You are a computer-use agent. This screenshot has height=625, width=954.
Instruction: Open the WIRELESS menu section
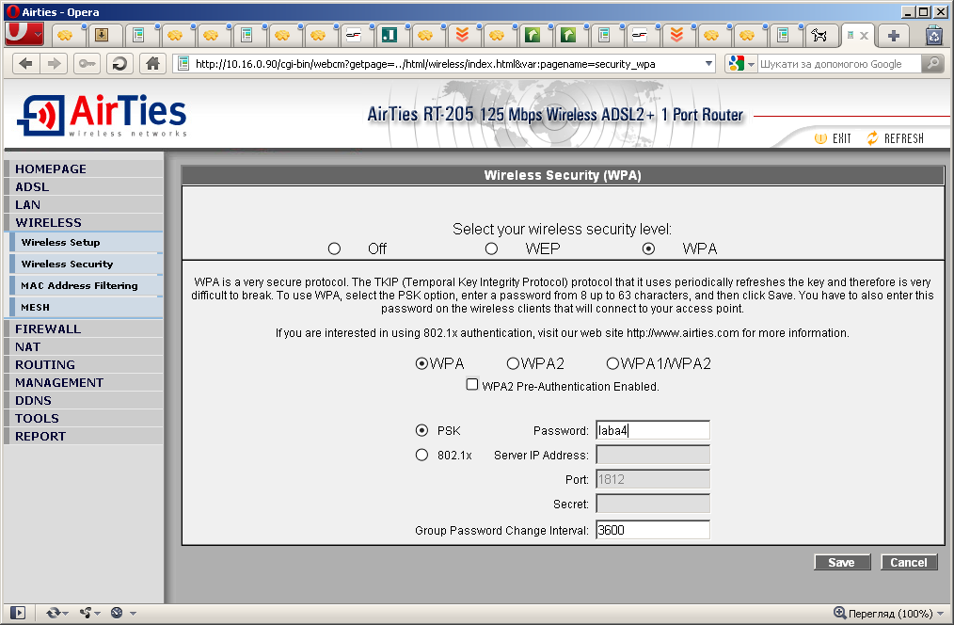(84, 222)
